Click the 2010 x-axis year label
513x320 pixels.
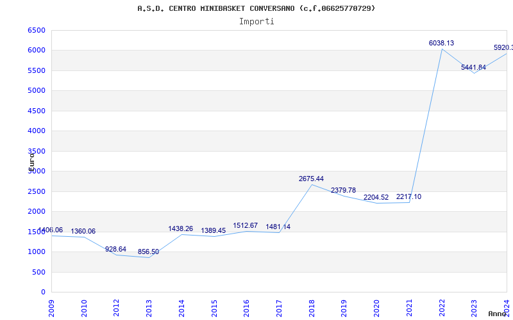(84, 308)
